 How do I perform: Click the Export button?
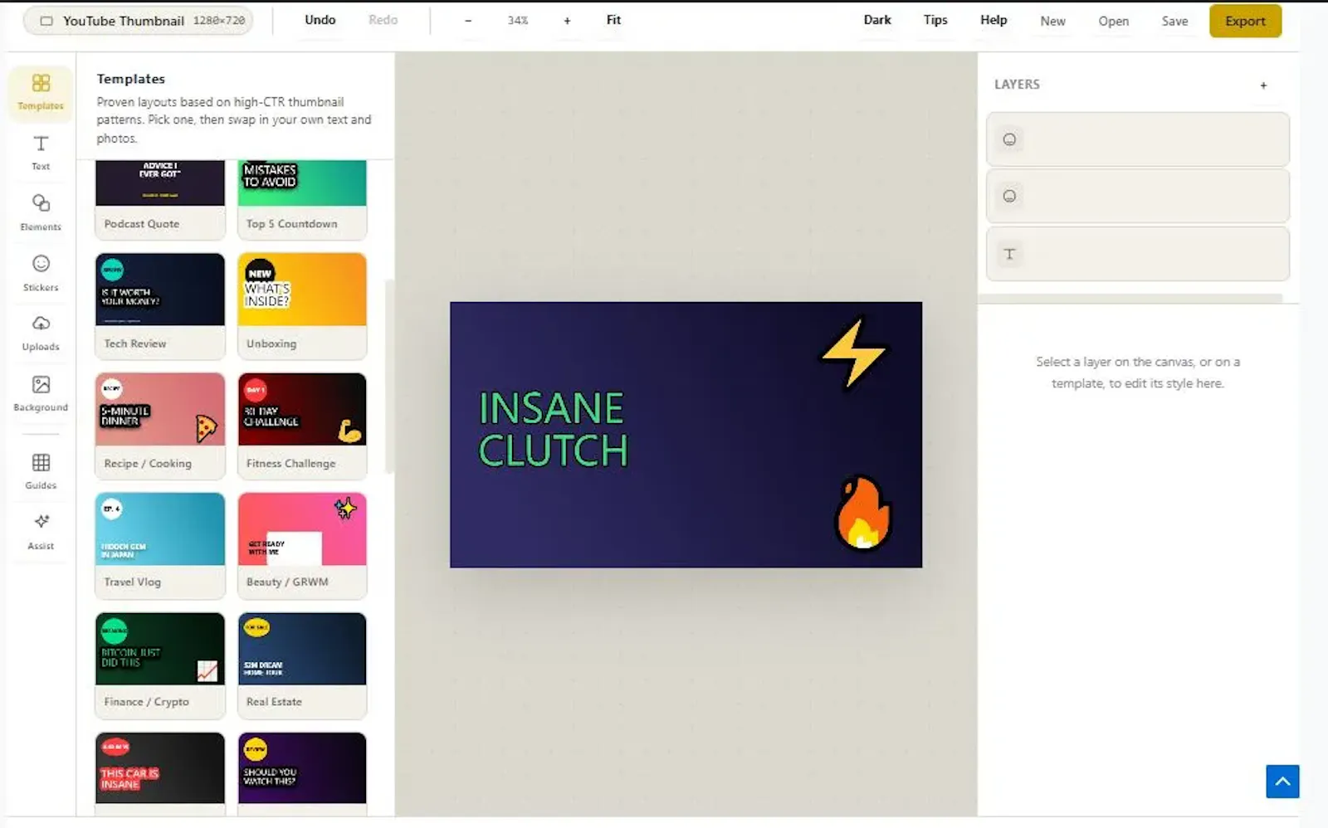(1245, 21)
